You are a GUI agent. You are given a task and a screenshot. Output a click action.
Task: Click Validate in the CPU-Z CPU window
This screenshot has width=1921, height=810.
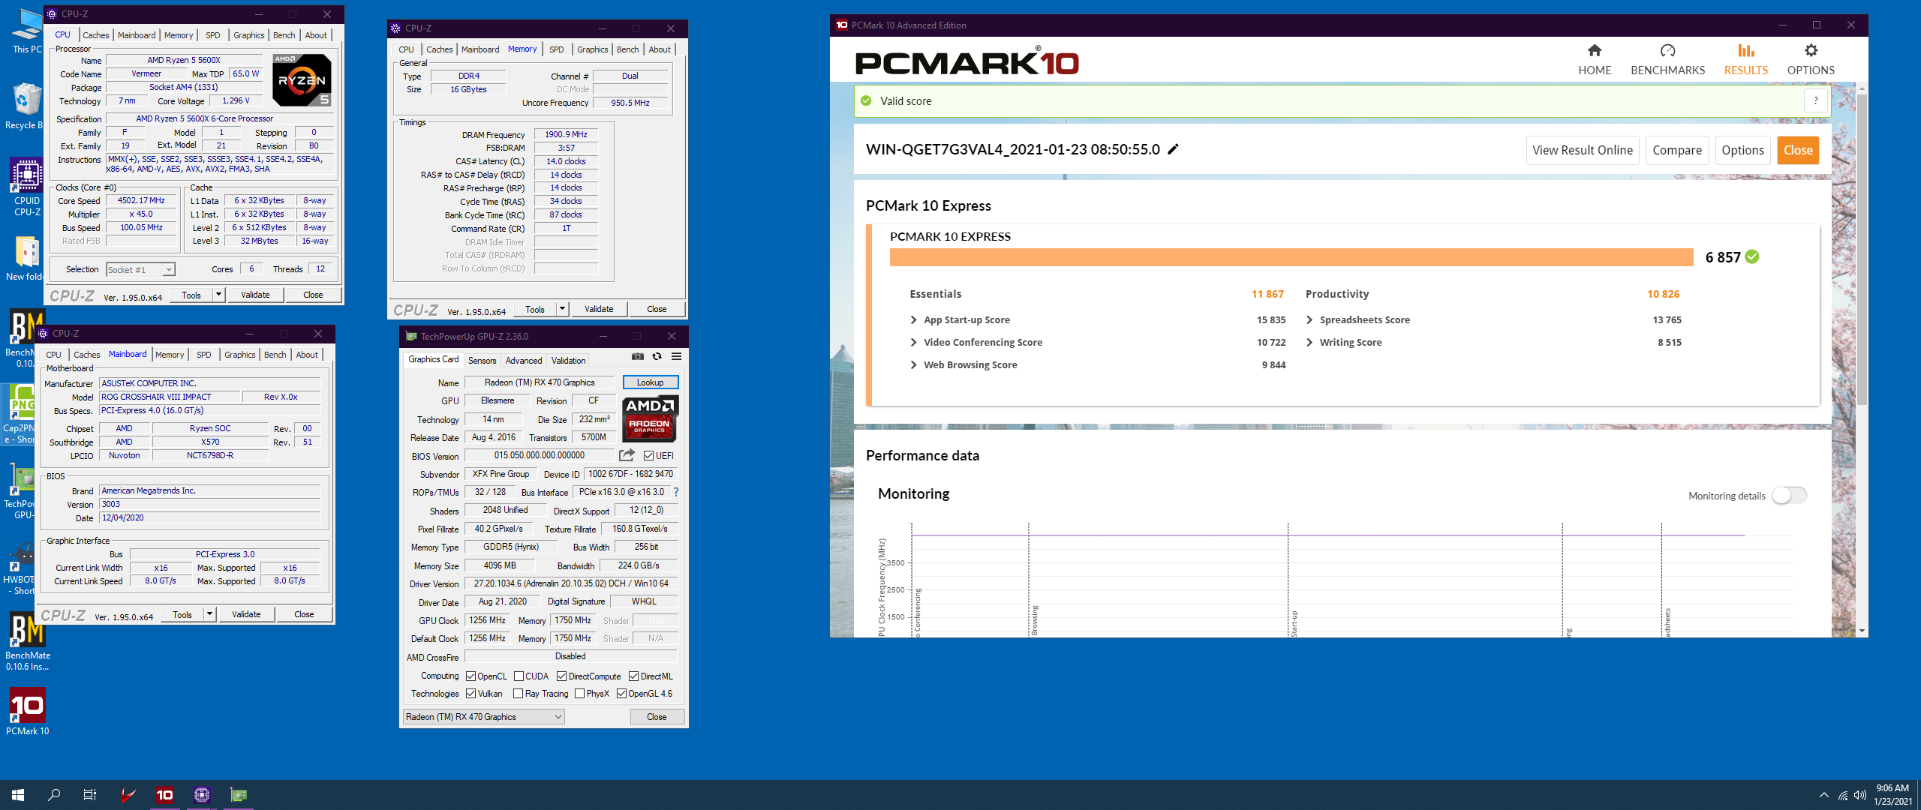[255, 295]
